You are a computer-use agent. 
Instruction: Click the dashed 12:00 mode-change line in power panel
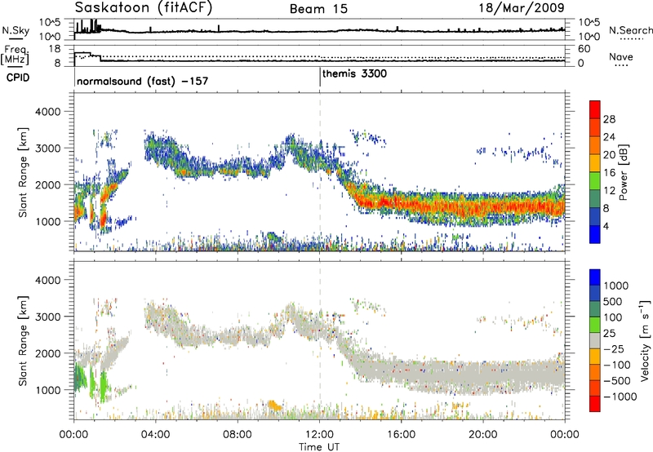pyautogui.click(x=320, y=172)
